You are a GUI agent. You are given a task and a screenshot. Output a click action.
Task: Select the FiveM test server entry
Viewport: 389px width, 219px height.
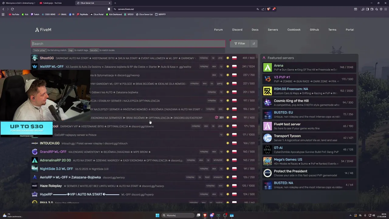point(309,126)
